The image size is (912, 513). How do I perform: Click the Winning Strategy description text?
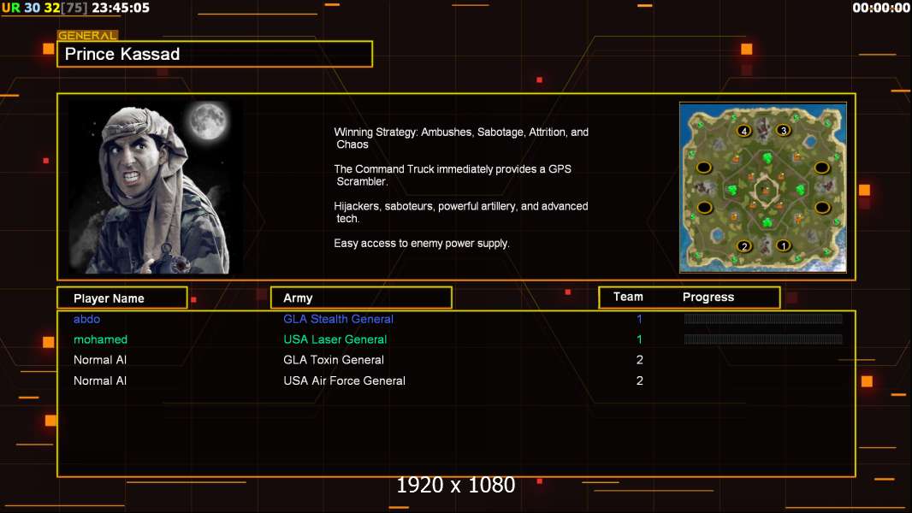coord(461,139)
